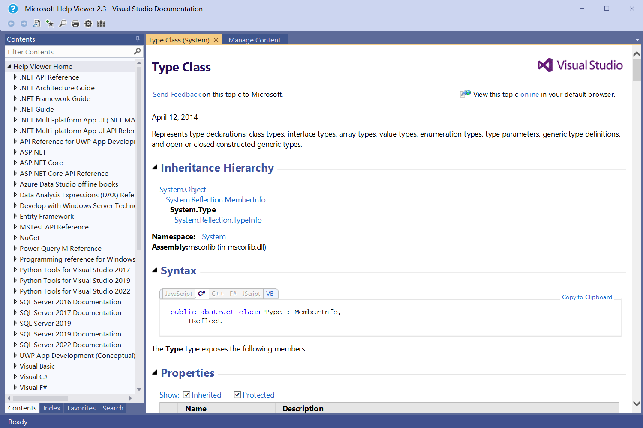This screenshot has width=643, height=428.
Task: Select 'MSTest API Reference' in the tree
Action: (x=54, y=227)
